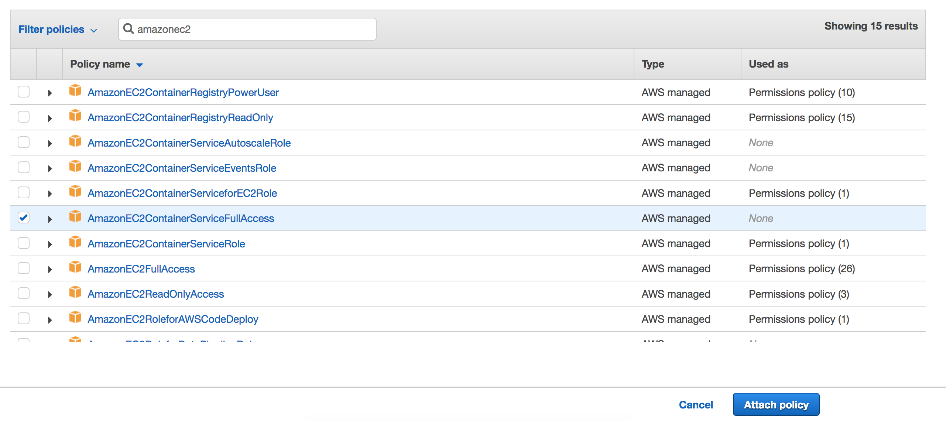Click 'AWS managed' in the AmazonEC2FullAccess row
Image resolution: width=946 pixels, height=421 pixels.
tap(676, 268)
